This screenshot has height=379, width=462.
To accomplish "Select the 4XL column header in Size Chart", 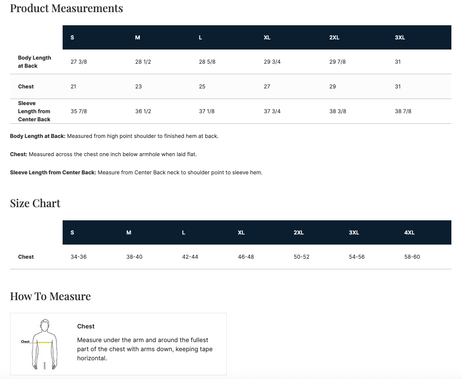I will [x=409, y=232].
